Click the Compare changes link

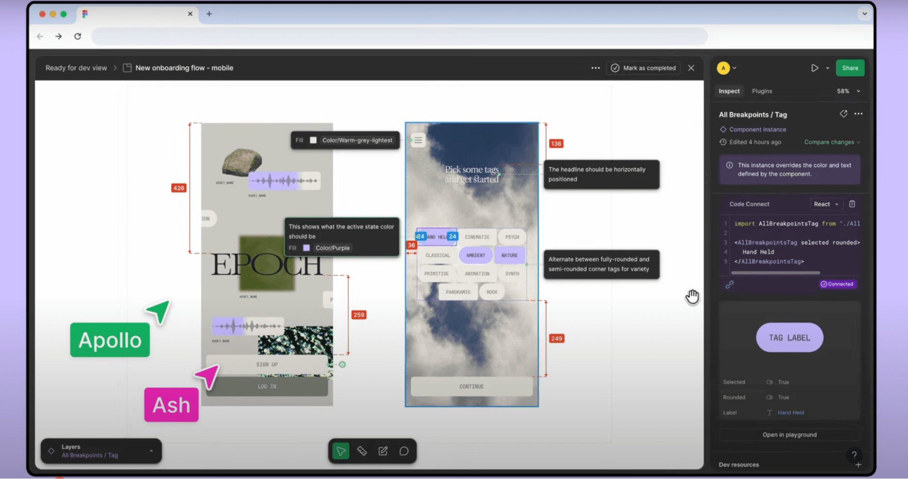pyautogui.click(x=829, y=142)
